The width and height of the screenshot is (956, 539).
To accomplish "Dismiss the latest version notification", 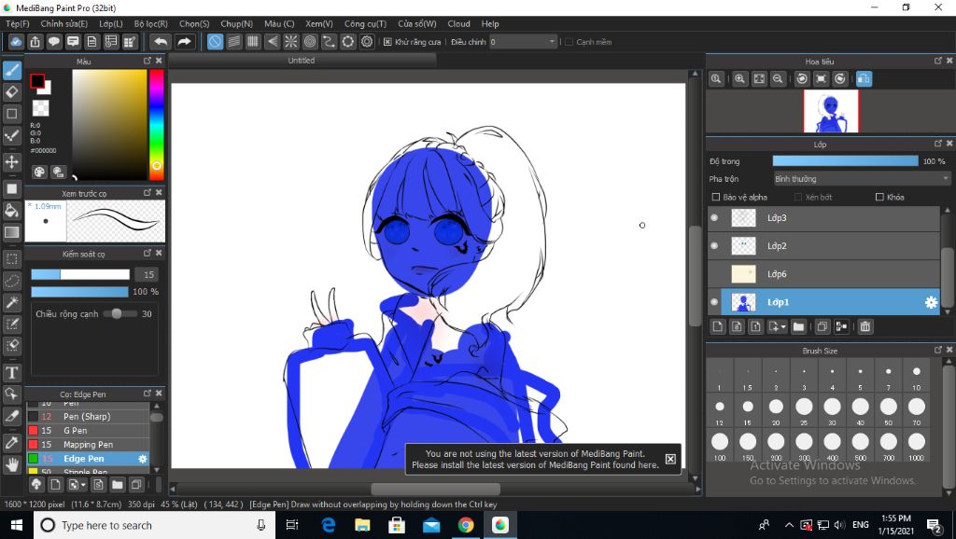I will pyautogui.click(x=670, y=459).
